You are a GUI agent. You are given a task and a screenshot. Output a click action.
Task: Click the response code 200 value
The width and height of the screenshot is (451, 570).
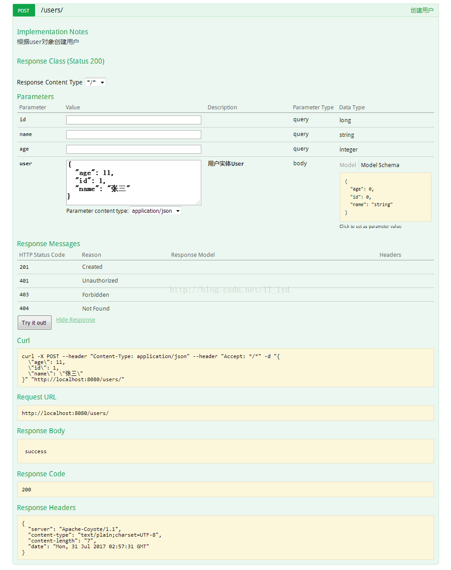tap(27, 490)
